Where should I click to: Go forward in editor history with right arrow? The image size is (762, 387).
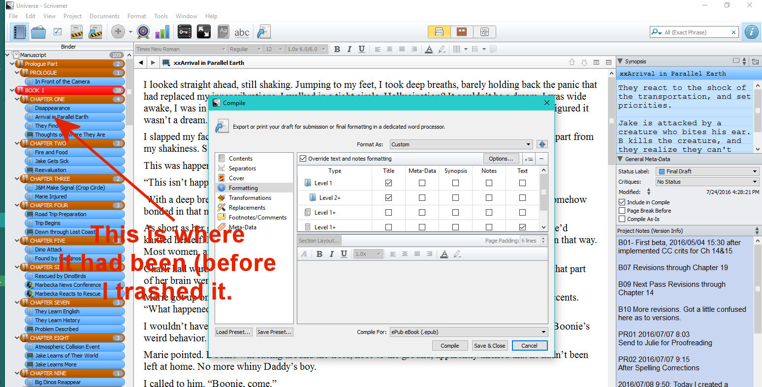[153, 62]
